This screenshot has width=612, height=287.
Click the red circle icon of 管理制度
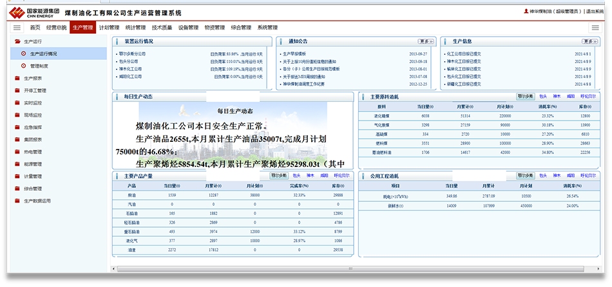click(x=23, y=66)
